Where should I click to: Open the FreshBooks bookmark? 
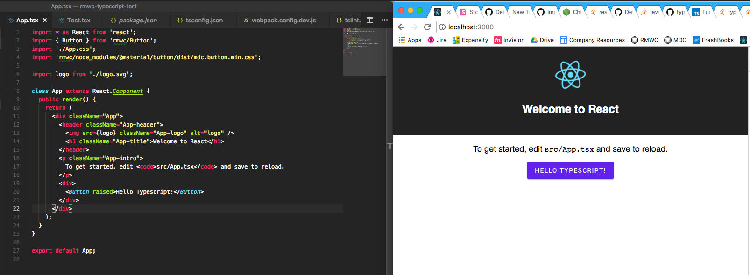click(713, 40)
